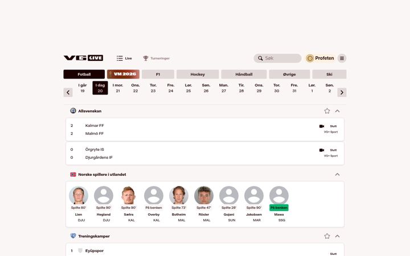Select Lør. 1 date

[312, 88]
